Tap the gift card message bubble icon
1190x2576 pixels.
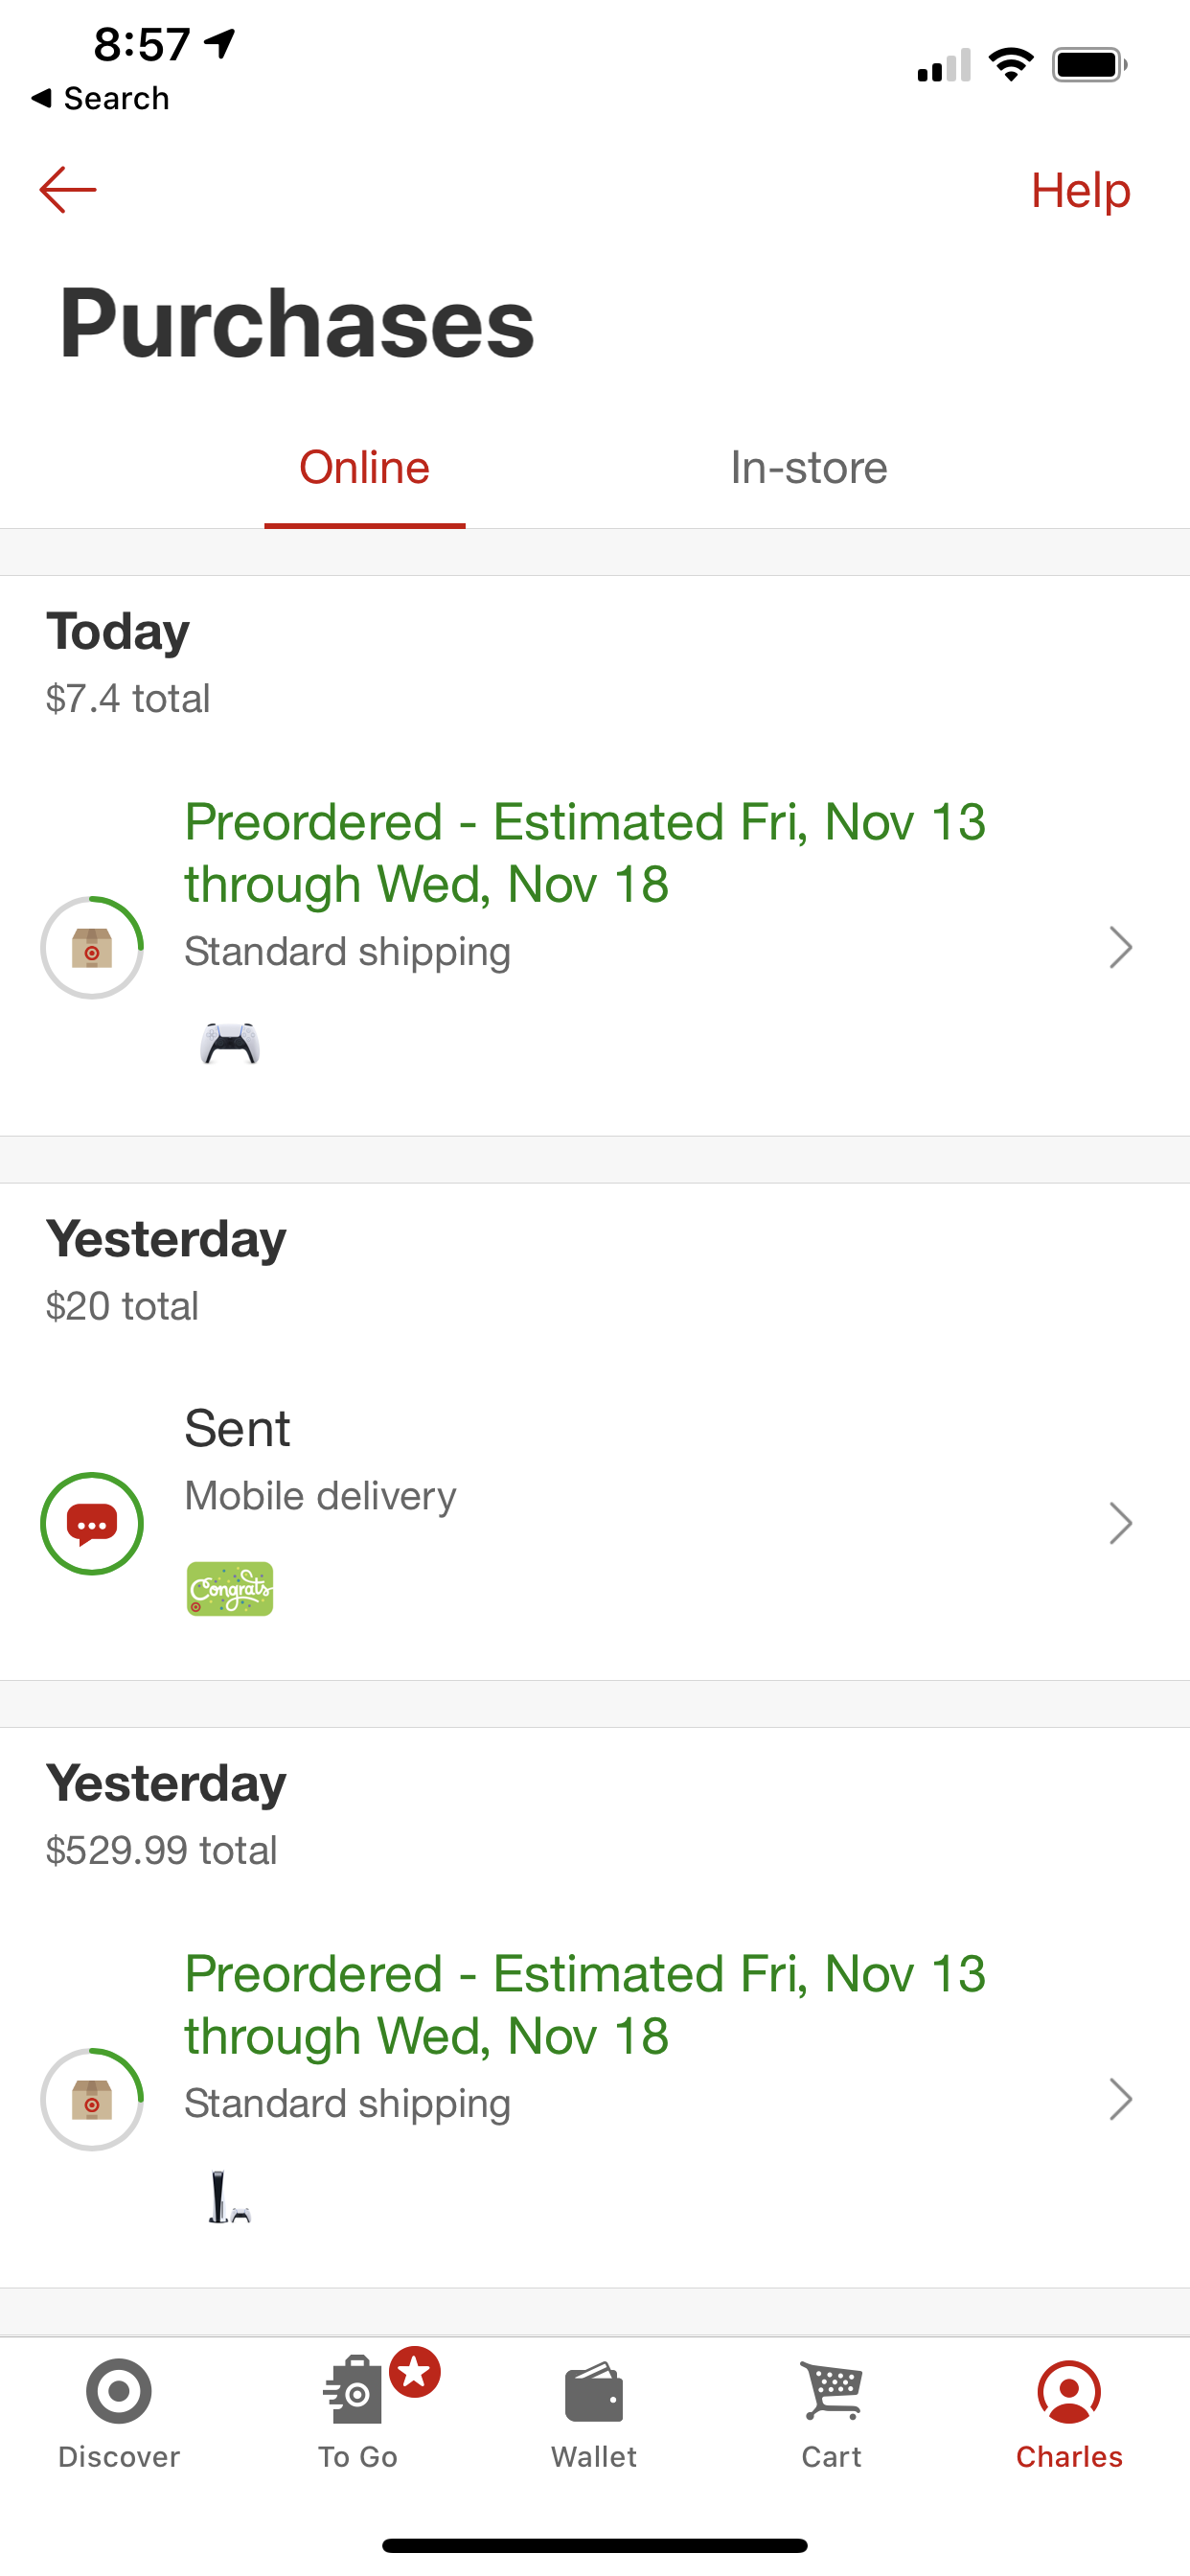[x=92, y=1523]
